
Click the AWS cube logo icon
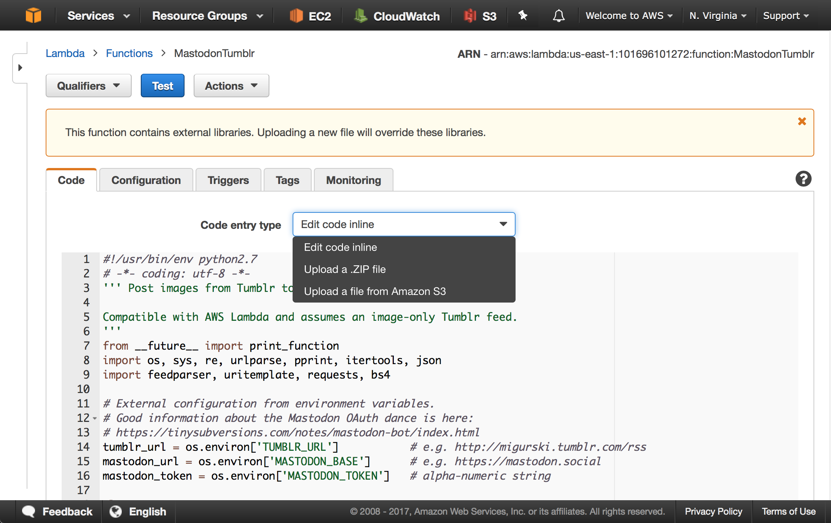coord(33,16)
